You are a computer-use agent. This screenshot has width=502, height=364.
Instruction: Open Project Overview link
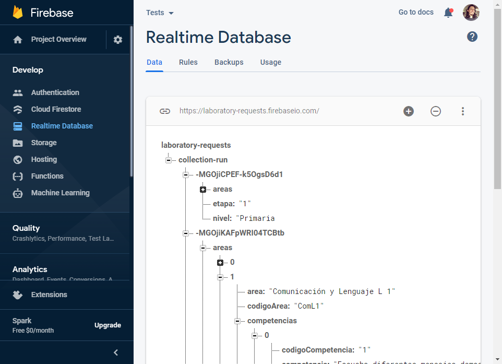(x=58, y=39)
